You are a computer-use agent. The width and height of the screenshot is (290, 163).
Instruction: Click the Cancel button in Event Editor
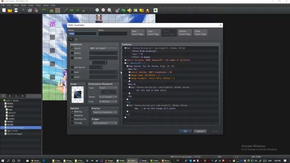click(x=200, y=131)
